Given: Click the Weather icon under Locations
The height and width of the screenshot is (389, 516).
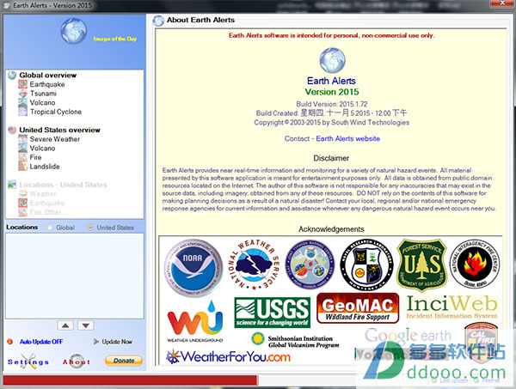Looking at the screenshot, I should [x=22, y=194].
